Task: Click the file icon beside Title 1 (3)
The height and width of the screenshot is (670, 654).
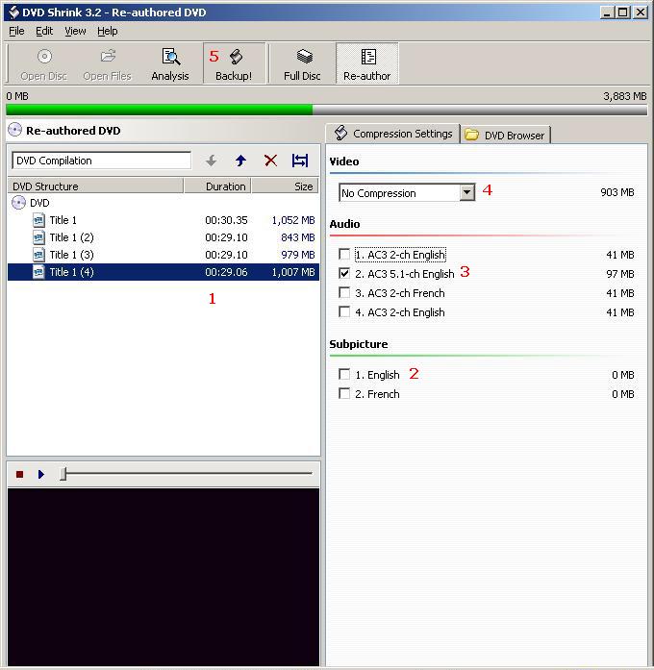Action: click(38, 255)
